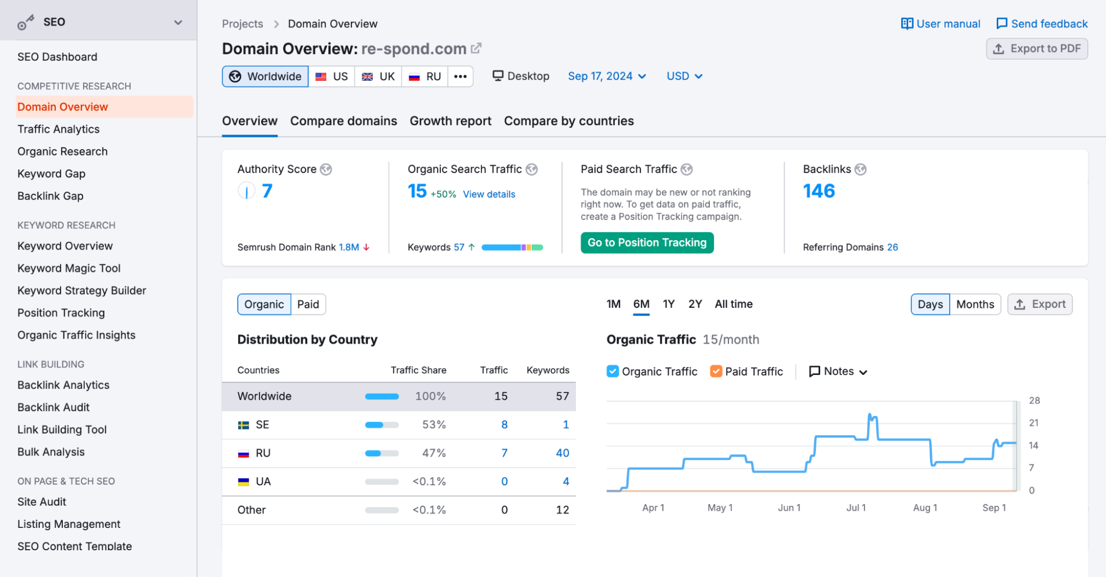The image size is (1106, 577).
Task: Click the green up arrow by Keywords 57
Action: tap(472, 247)
